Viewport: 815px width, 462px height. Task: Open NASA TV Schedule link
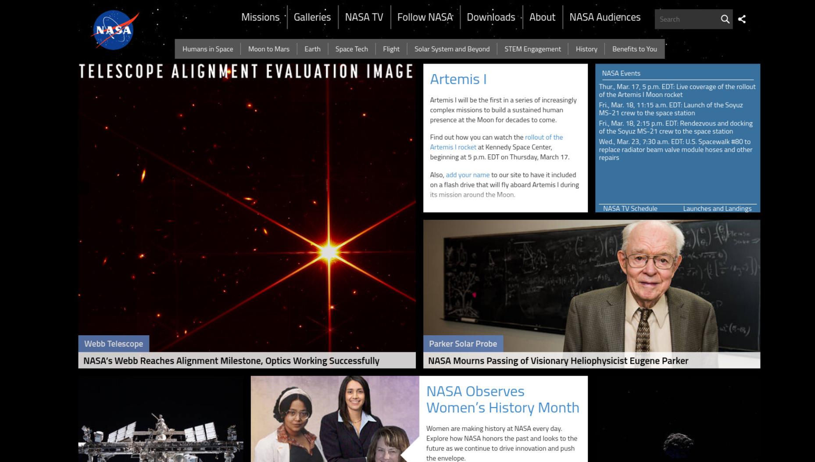pos(630,208)
